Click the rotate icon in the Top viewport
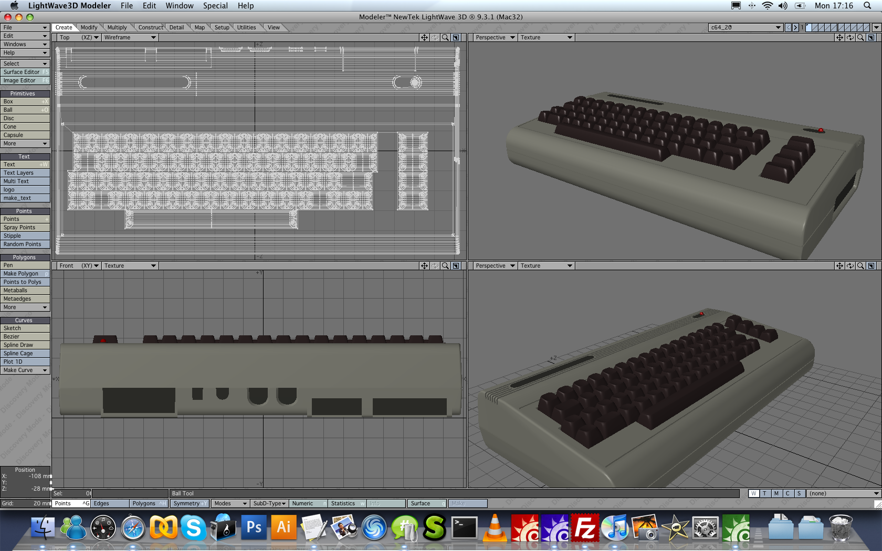This screenshot has width=882, height=551. point(435,37)
